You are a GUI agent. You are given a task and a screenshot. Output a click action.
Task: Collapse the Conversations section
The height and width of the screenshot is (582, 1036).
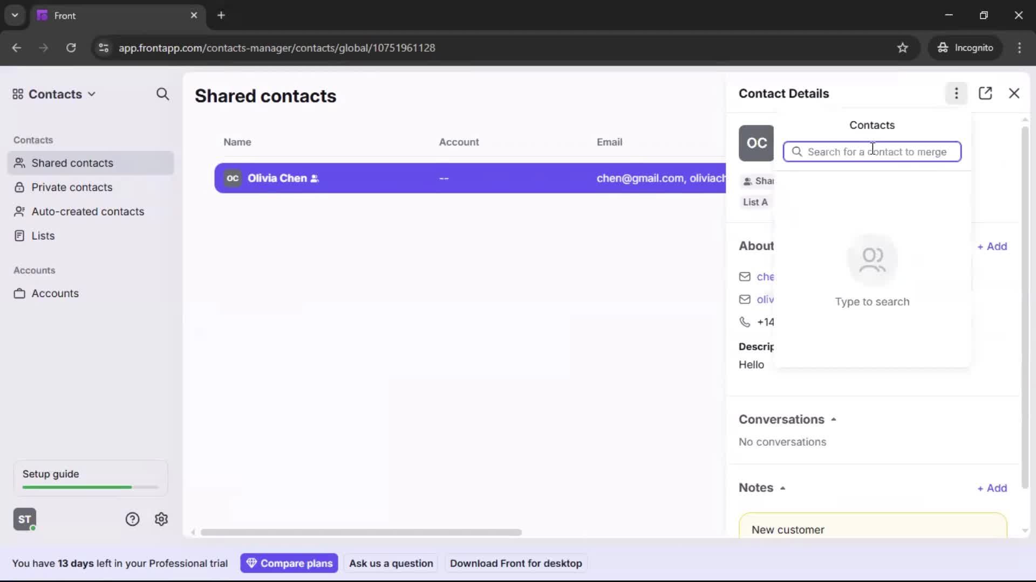click(834, 419)
